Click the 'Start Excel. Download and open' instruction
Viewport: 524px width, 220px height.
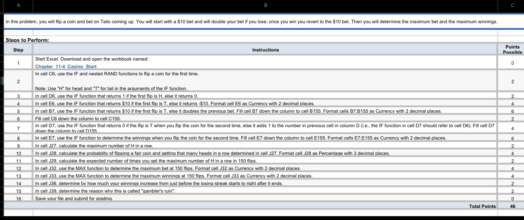pyautogui.click(x=92, y=59)
